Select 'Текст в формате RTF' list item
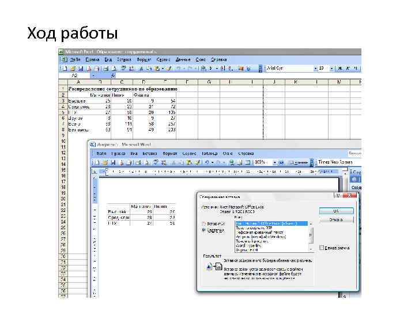The width and height of the screenshot is (415, 311). tap(271, 227)
